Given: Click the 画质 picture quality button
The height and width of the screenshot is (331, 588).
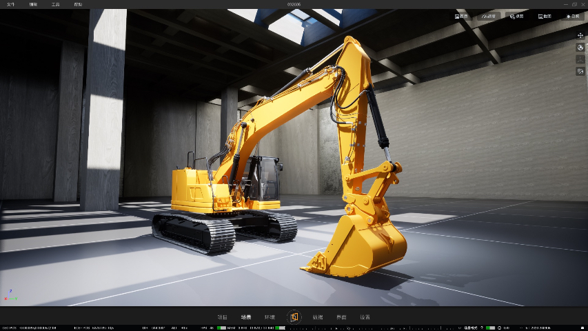Looking at the screenshot, I should [x=461, y=17].
